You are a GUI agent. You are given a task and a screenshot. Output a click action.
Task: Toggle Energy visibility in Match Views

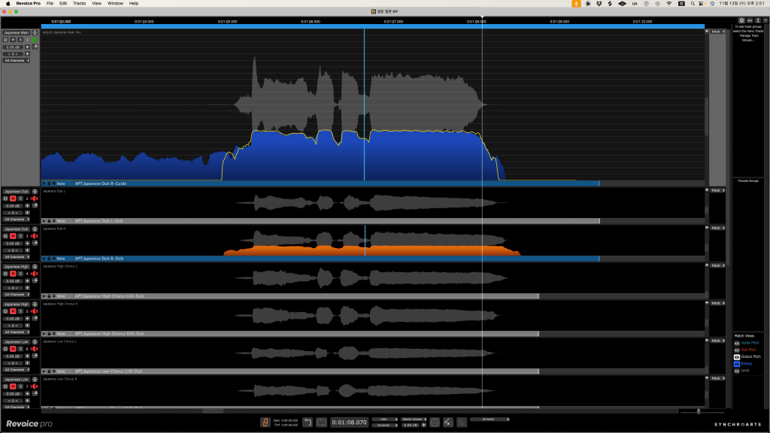pos(737,363)
